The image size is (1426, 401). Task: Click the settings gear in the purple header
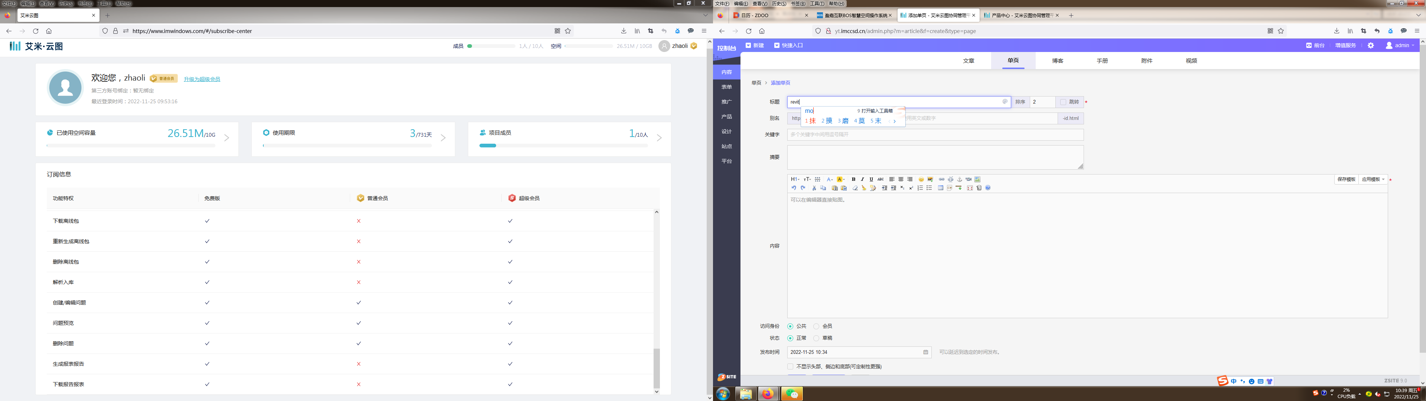click(1371, 45)
